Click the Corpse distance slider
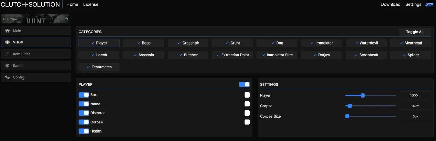 371,106
